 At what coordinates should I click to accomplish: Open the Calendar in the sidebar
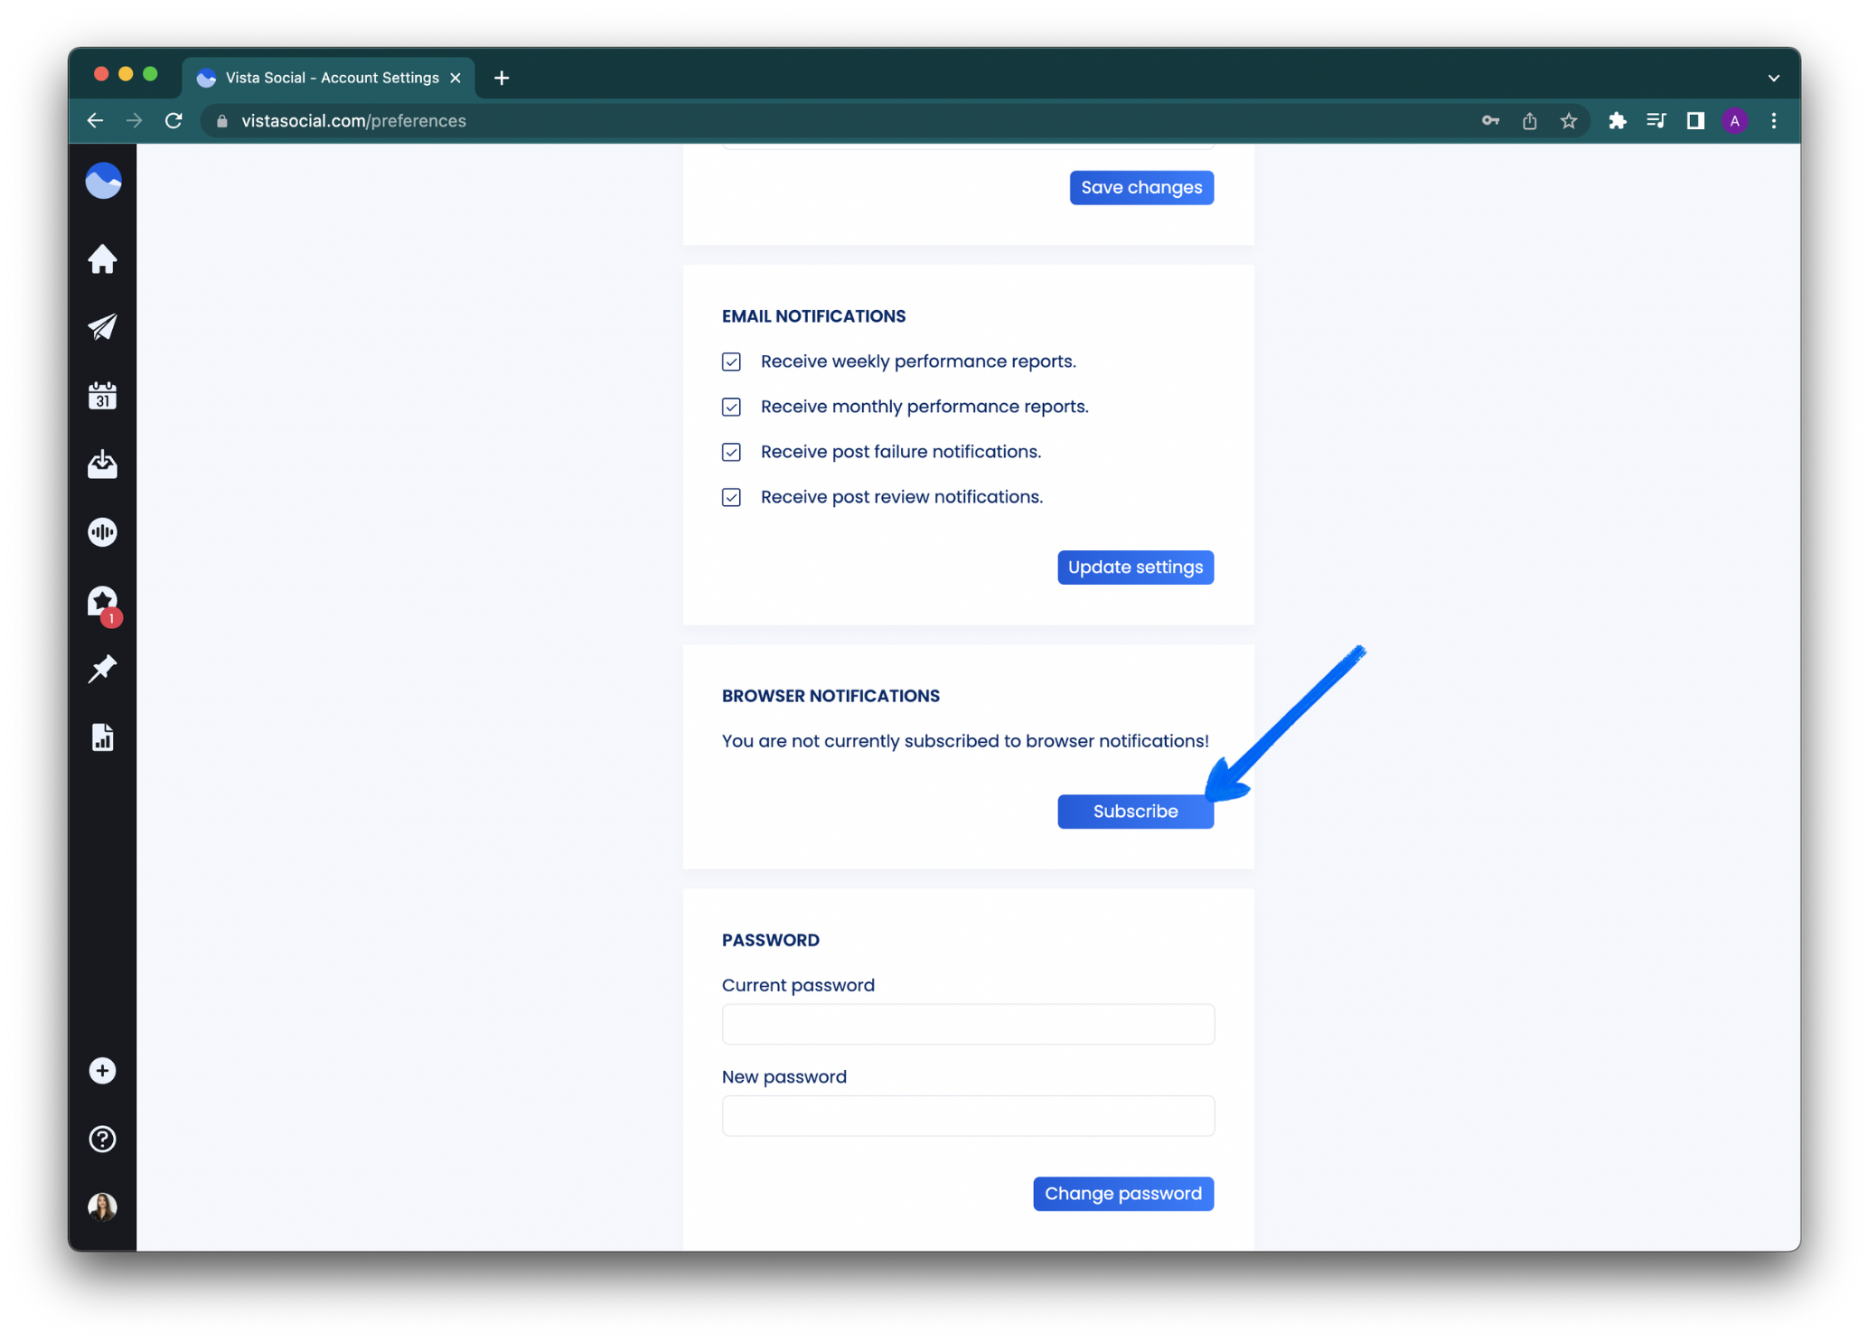pos(102,395)
